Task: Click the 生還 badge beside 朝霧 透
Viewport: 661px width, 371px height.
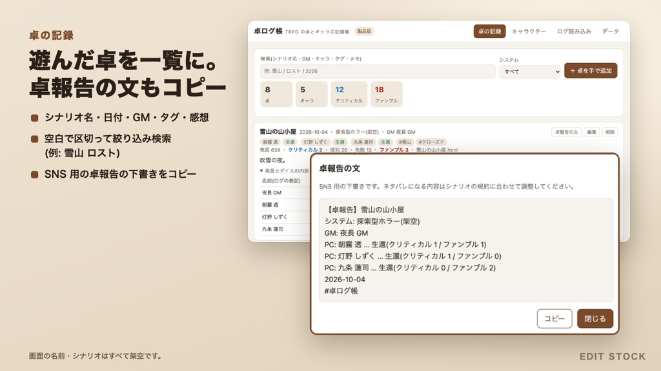Action: click(290, 142)
